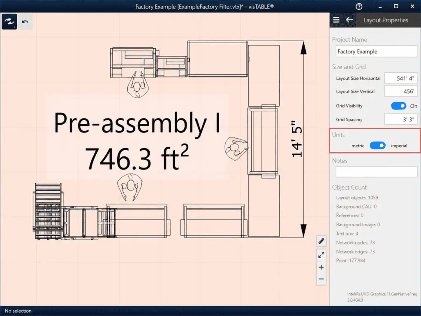Screen dimensions: 421x316
Task: Click "References: 0" entry
Action: pyautogui.click(x=349, y=216)
